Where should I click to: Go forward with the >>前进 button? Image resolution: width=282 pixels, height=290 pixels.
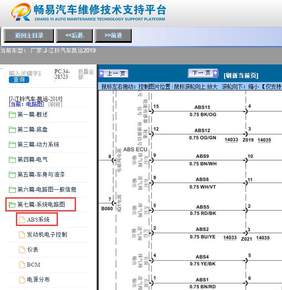[x=113, y=35]
